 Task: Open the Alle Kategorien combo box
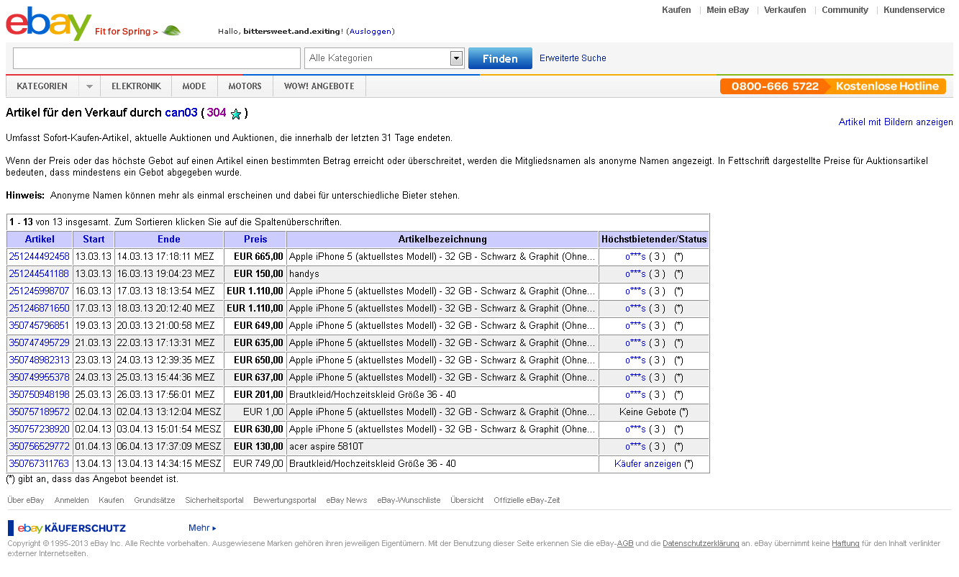[x=385, y=58]
